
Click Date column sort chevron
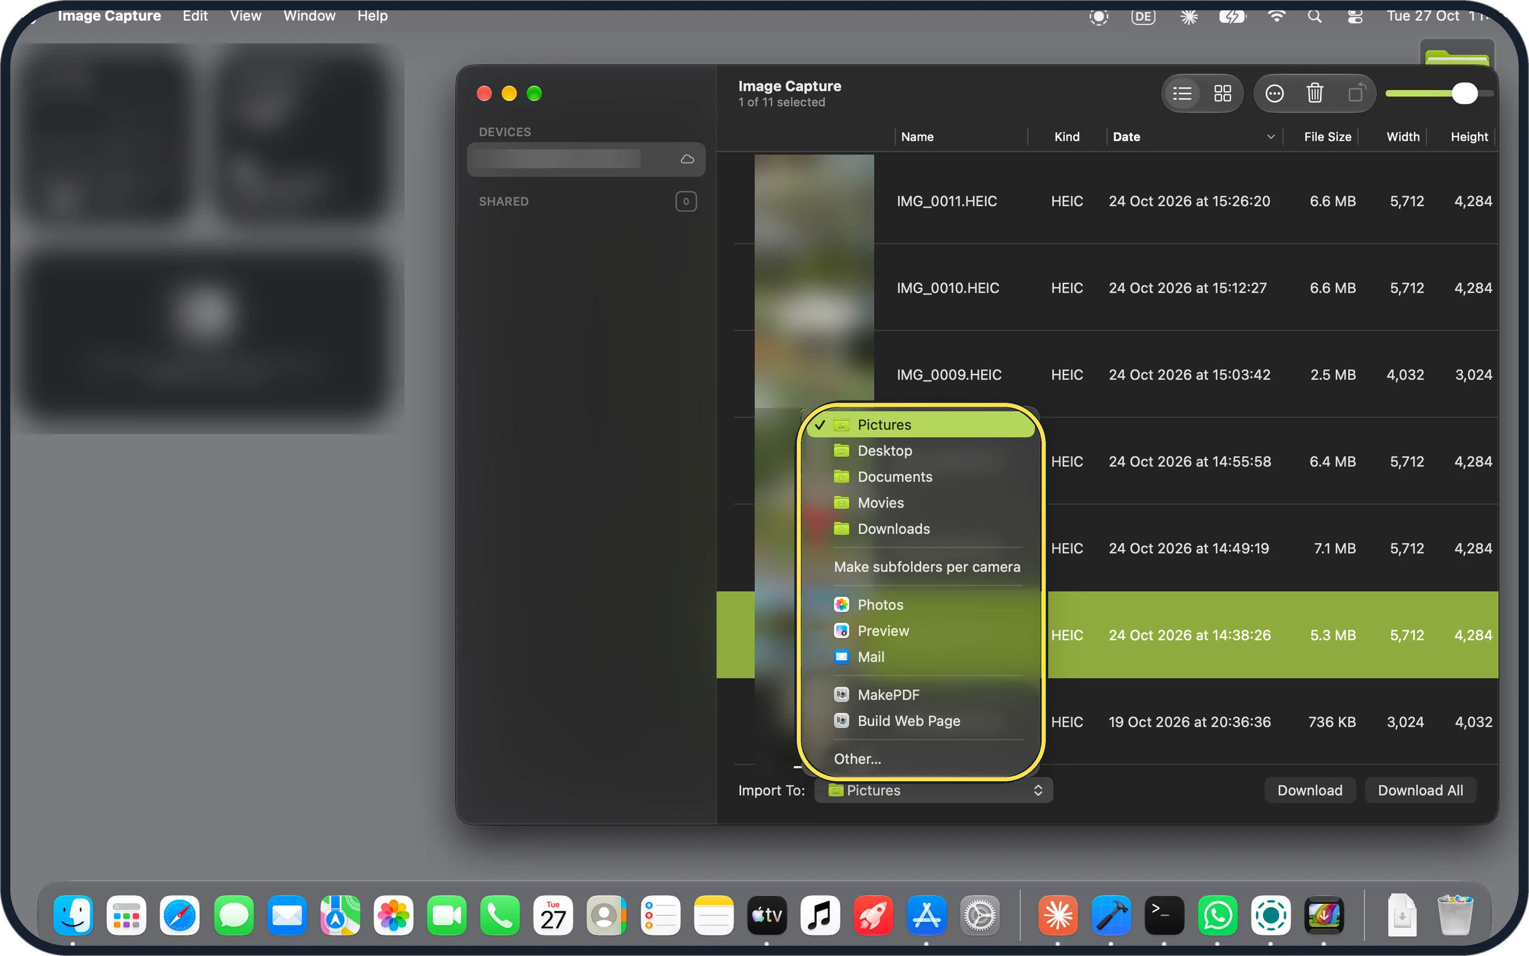coord(1270,137)
